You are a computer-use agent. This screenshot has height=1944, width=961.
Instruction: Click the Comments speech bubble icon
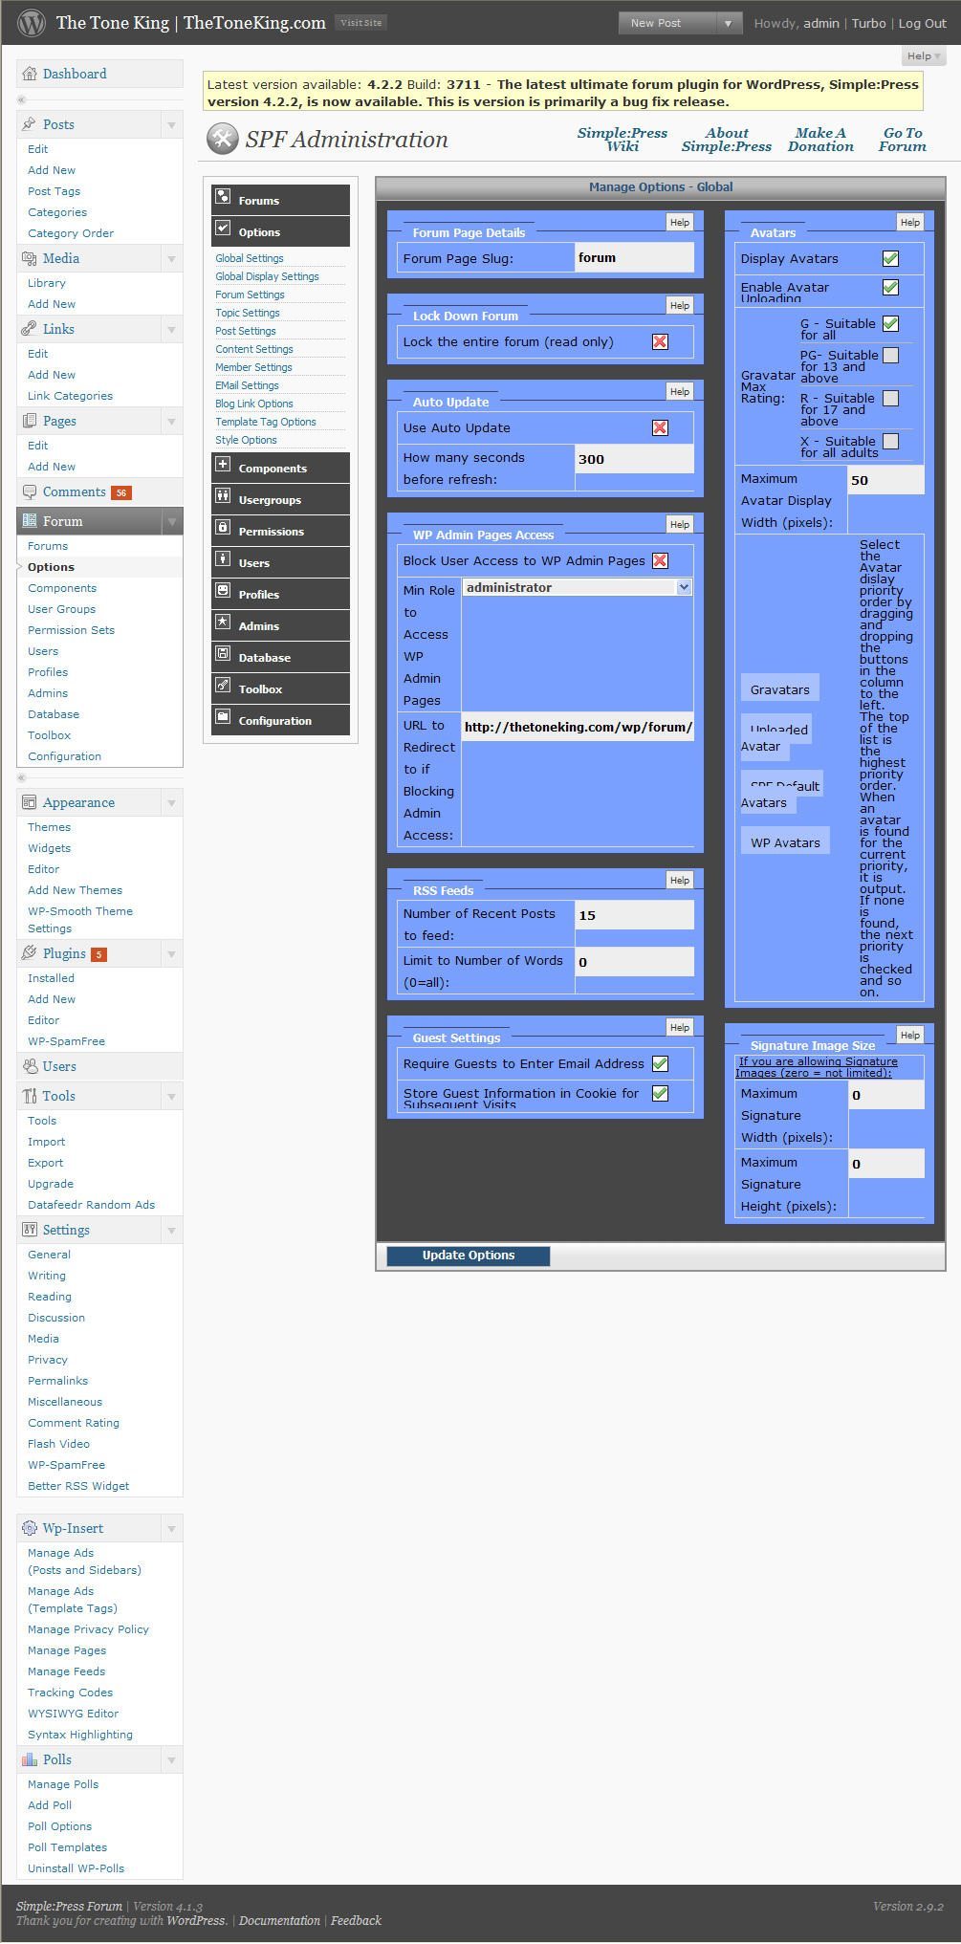tap(30, 491)
